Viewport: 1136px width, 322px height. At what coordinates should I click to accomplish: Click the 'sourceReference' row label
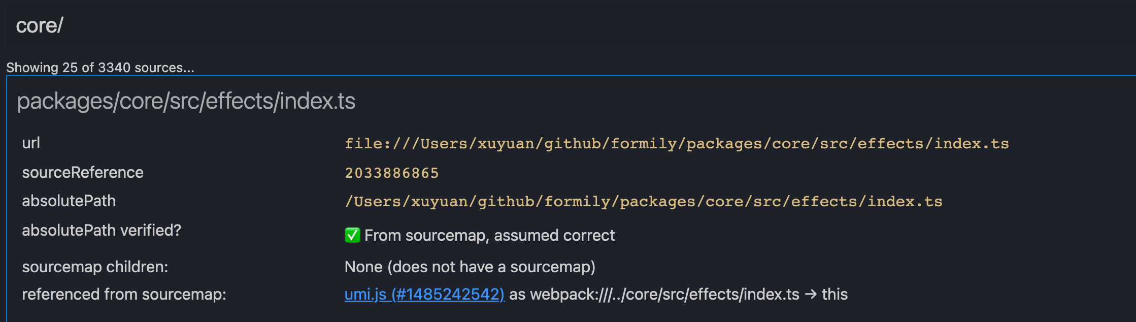[83, 173]
